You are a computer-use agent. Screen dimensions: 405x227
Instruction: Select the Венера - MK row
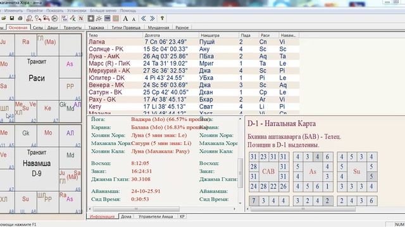tap(193, 85)
